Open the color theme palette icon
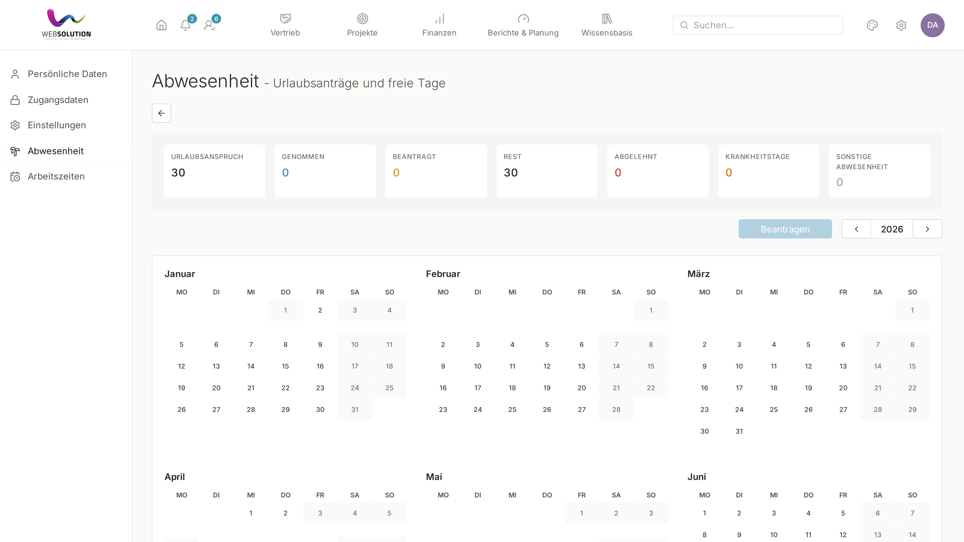This screenshot has width=964, height=542. click(x=872, y=25)
